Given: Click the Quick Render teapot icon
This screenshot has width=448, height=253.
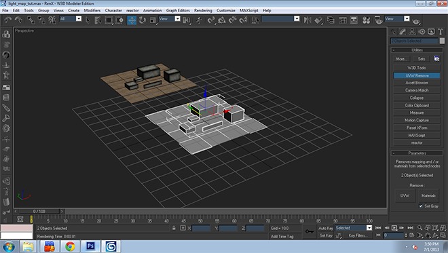Looking at the screenshot, I should point(416,21).
